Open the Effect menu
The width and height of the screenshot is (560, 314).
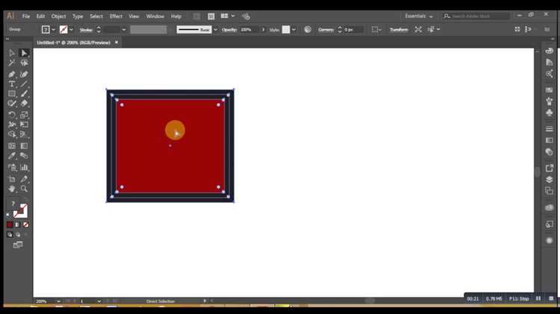pyautogui.click(x=116, y=16)
